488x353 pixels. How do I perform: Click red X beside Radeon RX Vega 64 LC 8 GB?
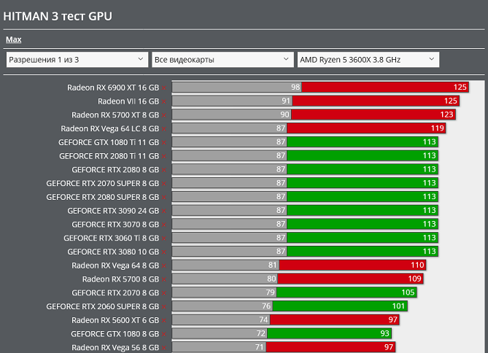click(163, 129)
